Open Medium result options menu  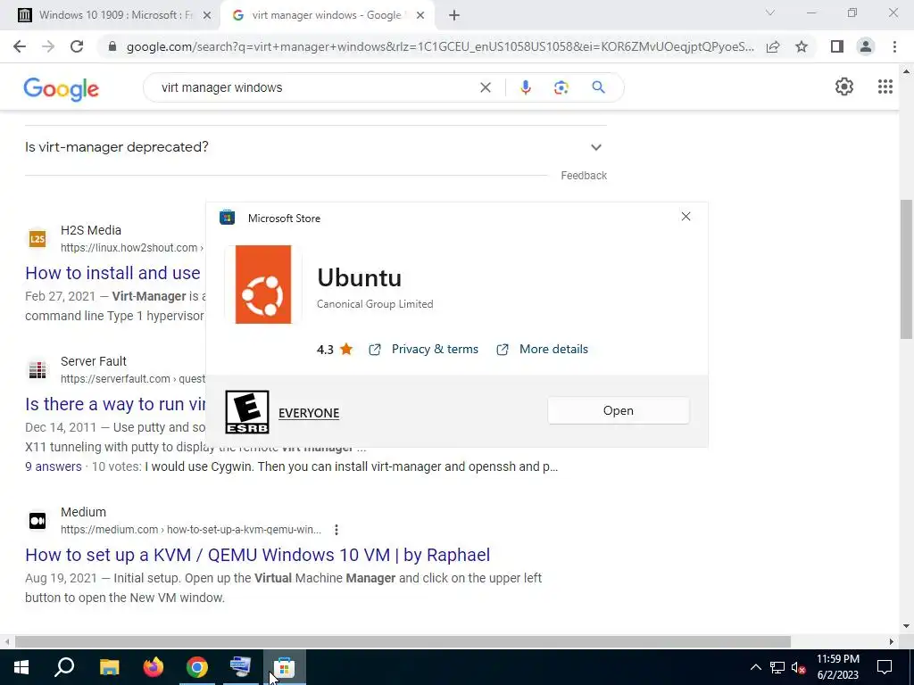point(337,530)
